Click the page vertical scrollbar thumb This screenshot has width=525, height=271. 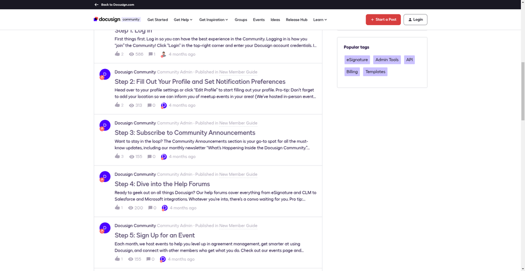tap(522, 91)
